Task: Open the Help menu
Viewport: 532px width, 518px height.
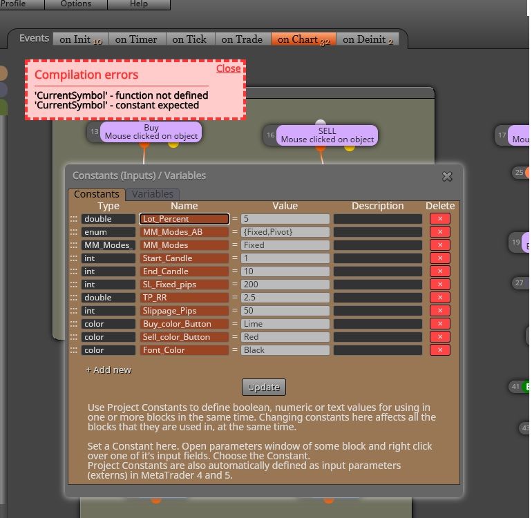Action: tap(139, 4)
